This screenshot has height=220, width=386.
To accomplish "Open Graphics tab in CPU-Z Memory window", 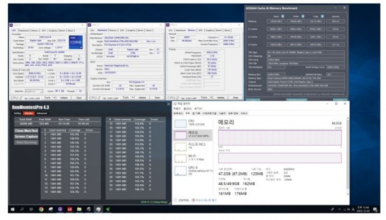I will [210, 30].
